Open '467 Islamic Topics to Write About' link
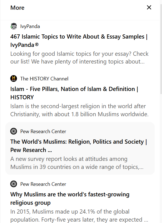This screenshot has height=223, width=162. pyautogui.click(x=79, y=41)
